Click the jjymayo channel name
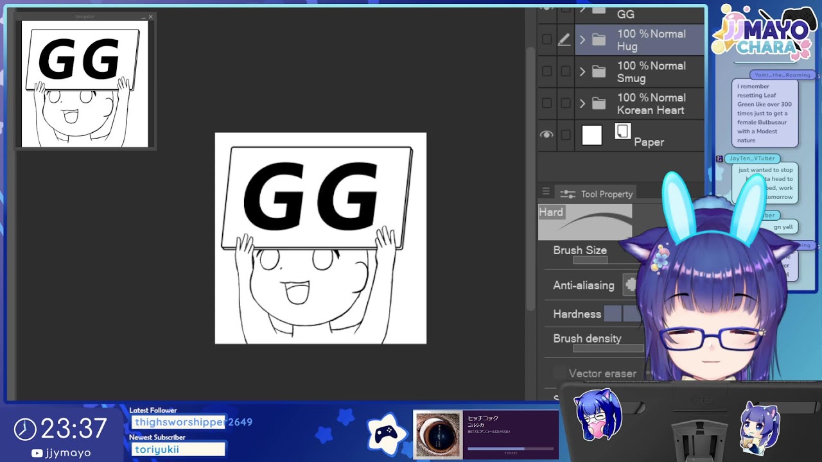This screenshot has height=462, width=822. (x=68, y=453)
